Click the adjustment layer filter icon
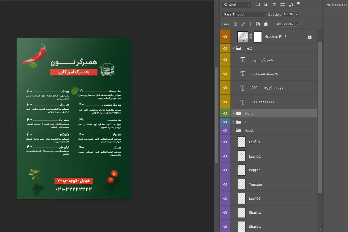Viewport: 348px width, 232px height. coord(266,5)
